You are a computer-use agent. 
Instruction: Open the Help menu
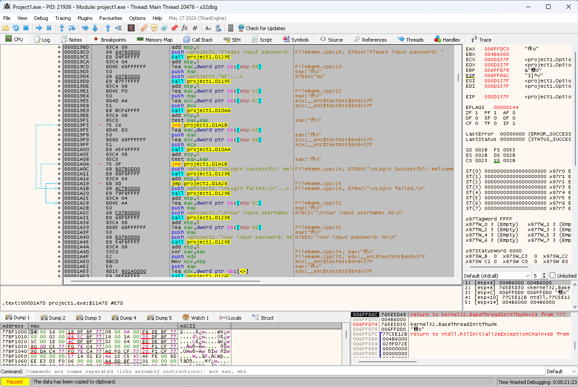click(157, 18)
